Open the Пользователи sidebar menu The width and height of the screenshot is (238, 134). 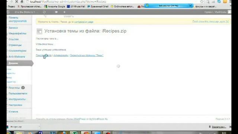click(18, 93)
